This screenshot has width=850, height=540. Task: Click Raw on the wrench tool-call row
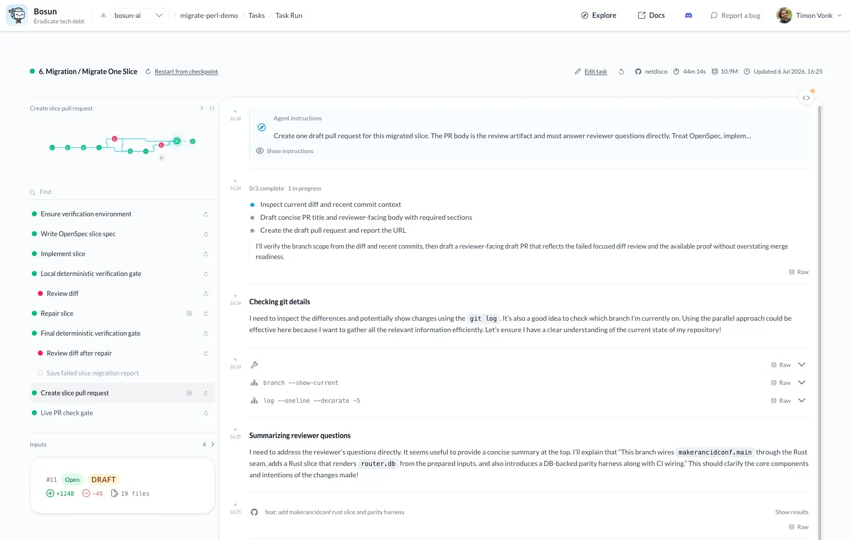pos(781,365)
